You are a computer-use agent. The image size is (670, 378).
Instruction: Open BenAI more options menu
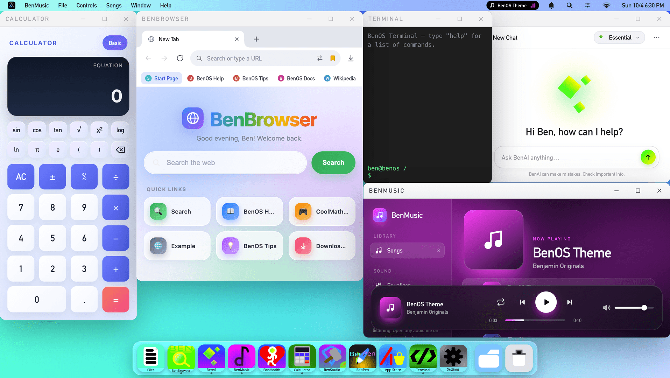pyautogui.click(x=656, y=37)
